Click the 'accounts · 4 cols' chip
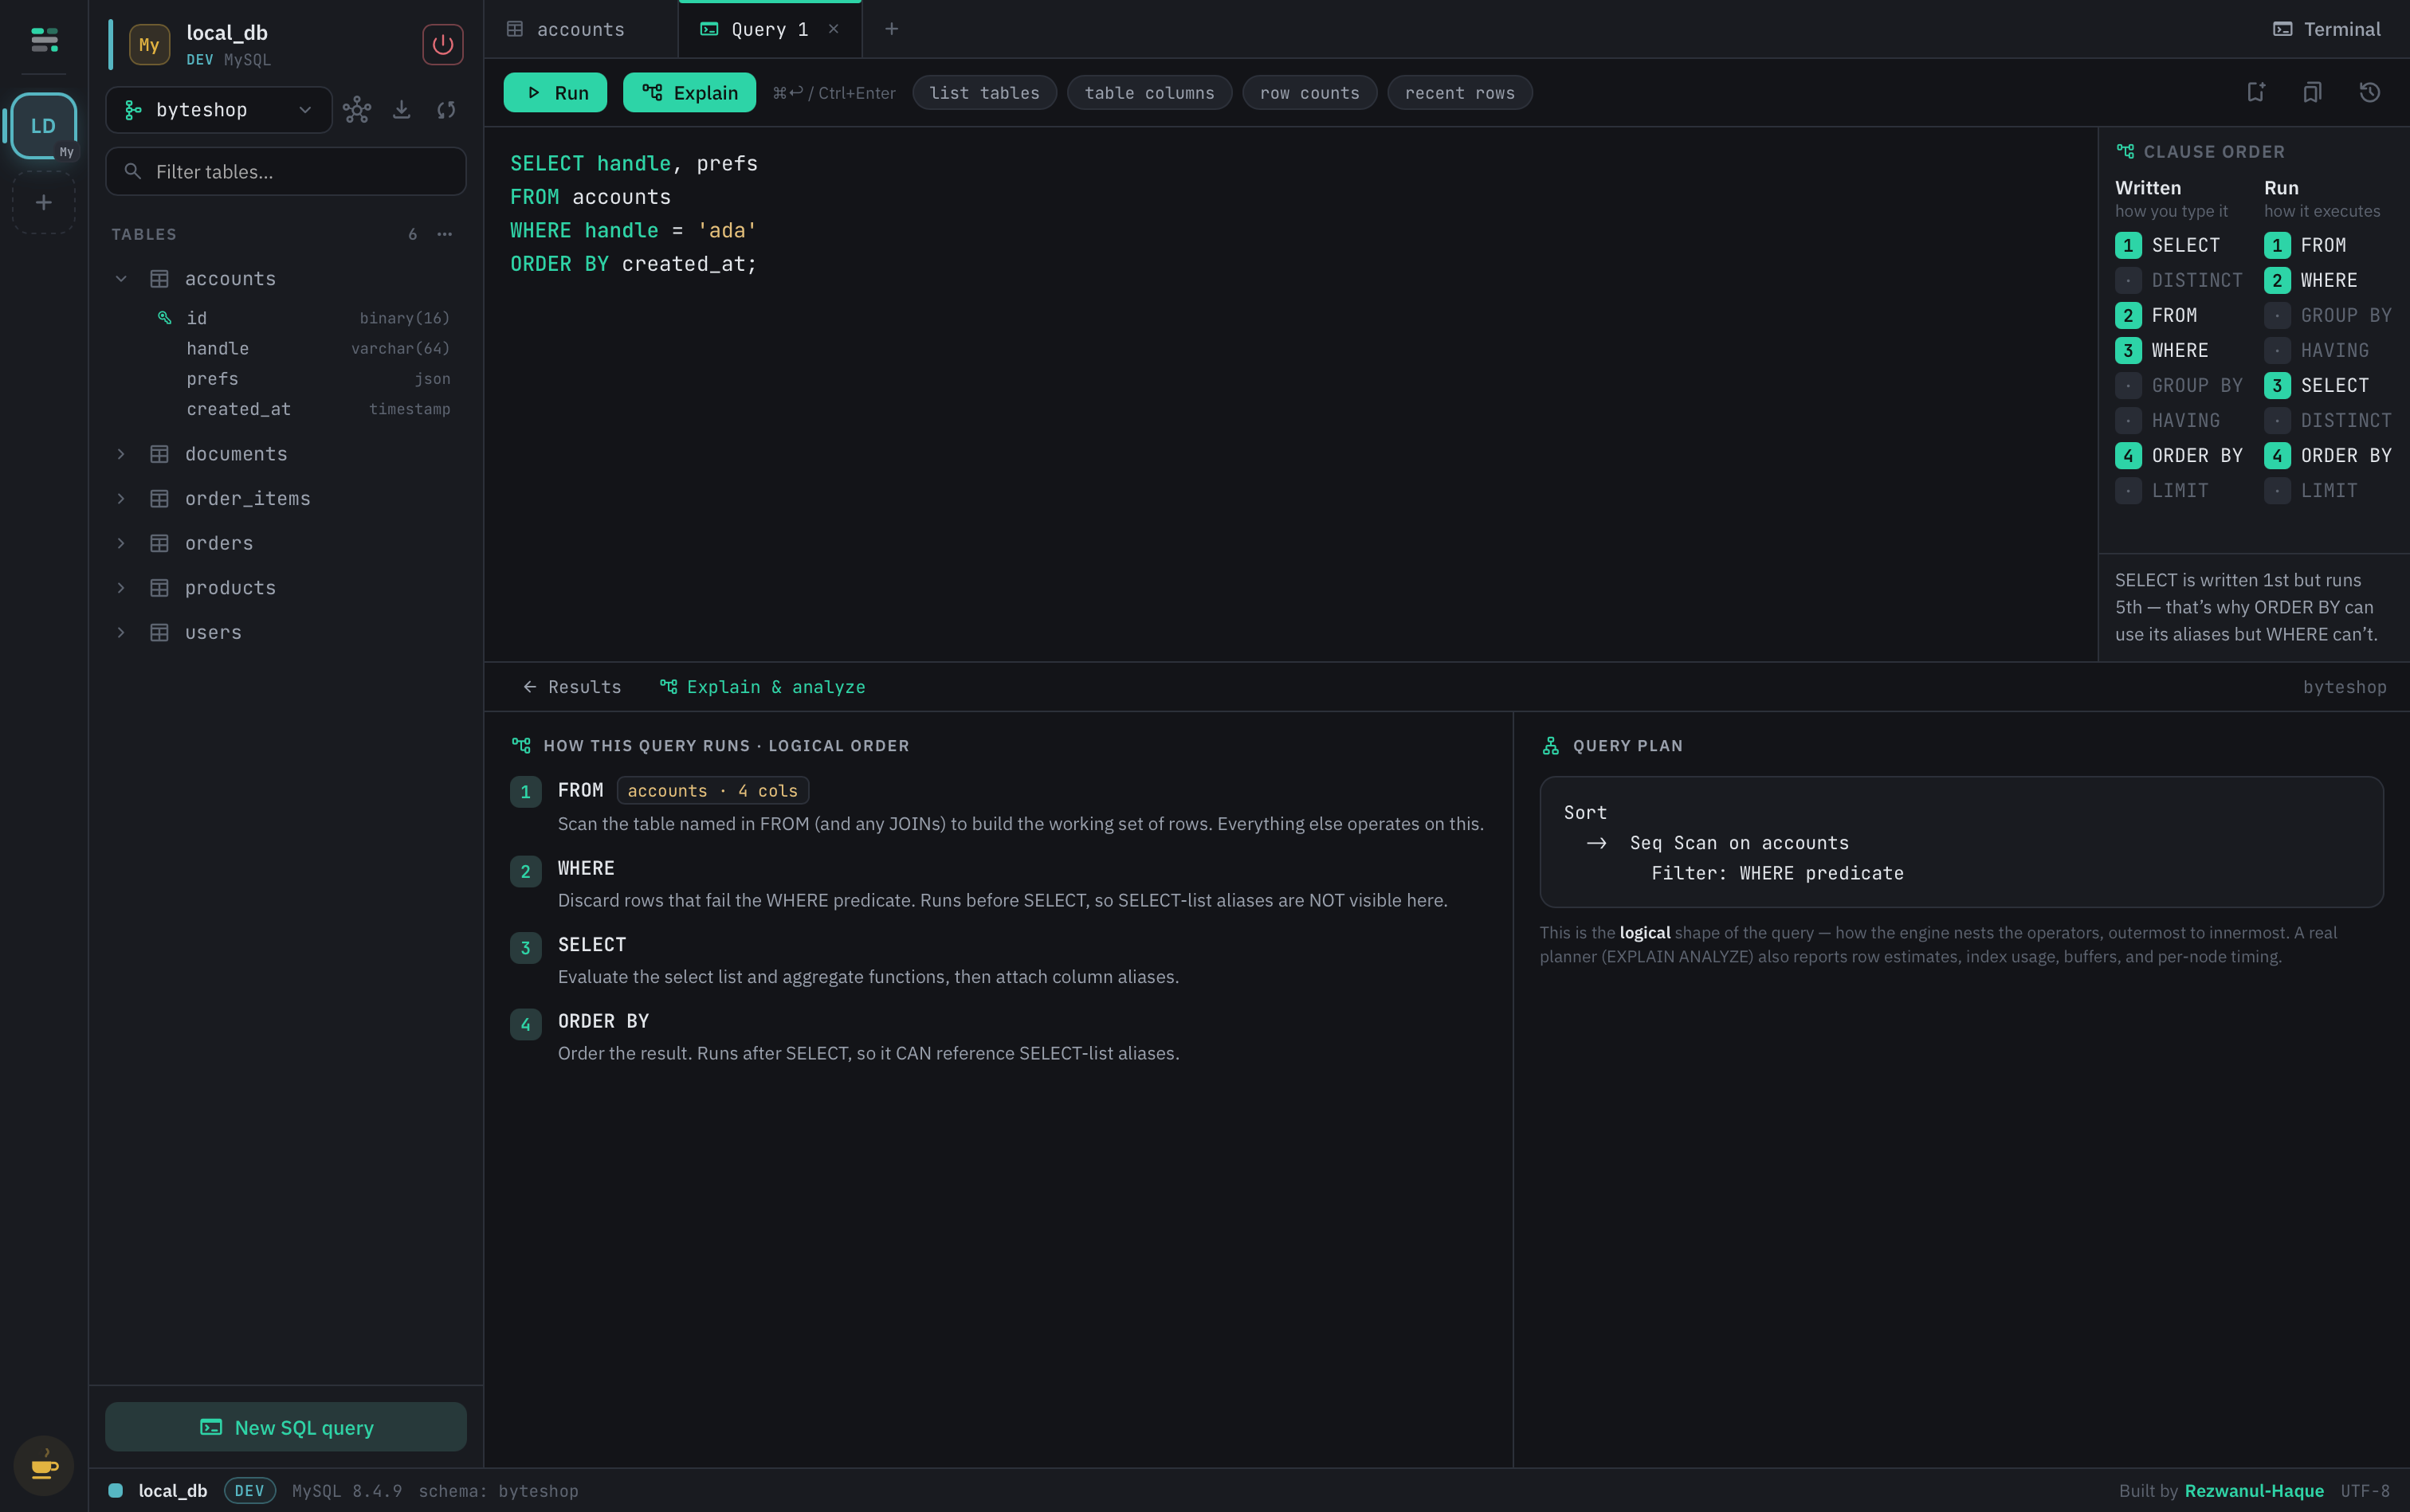Screen dimensions: 2410x1512 pyautogui.click(x=712, y=791)
